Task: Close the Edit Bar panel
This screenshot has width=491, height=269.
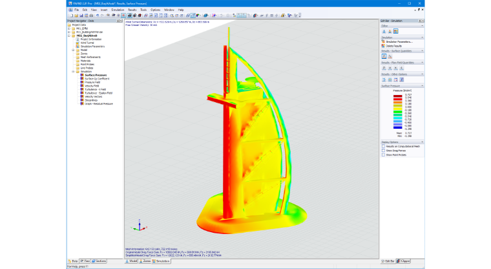Action: coord(423,21)
